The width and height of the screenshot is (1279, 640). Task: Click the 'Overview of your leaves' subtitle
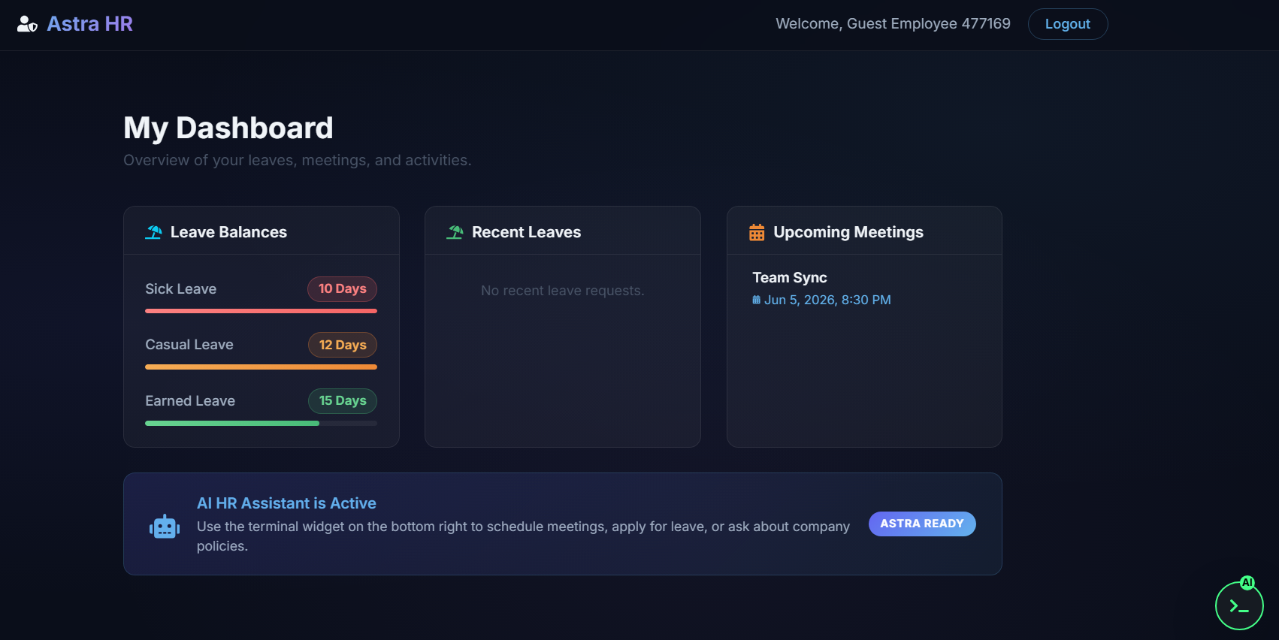tap(298, 160)
